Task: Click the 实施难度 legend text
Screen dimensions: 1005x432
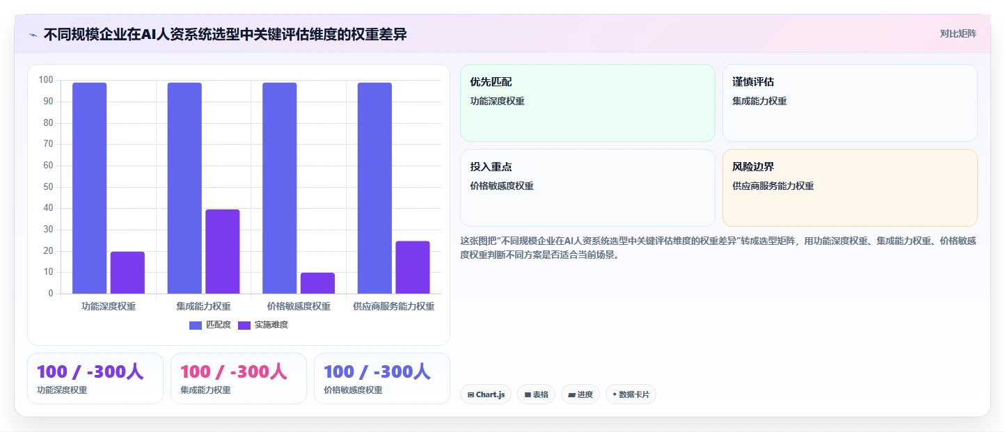Action: (271, 325)
